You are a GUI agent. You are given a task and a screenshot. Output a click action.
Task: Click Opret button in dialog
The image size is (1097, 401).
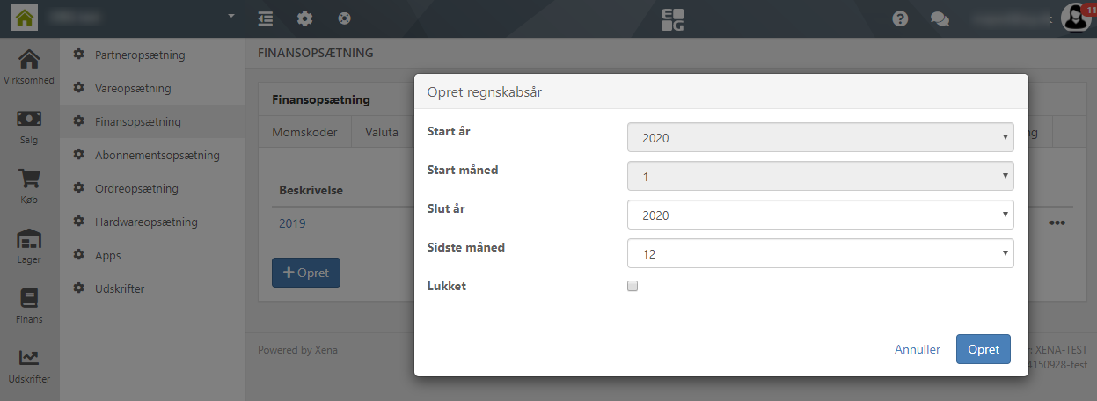click(983, 349)
